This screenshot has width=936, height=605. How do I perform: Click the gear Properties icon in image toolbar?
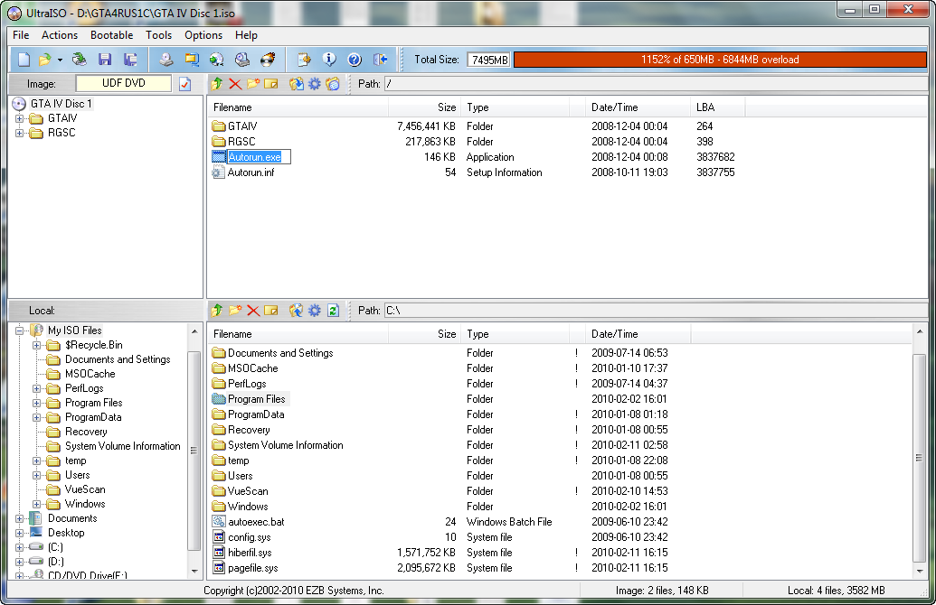(x=315, y=84)
